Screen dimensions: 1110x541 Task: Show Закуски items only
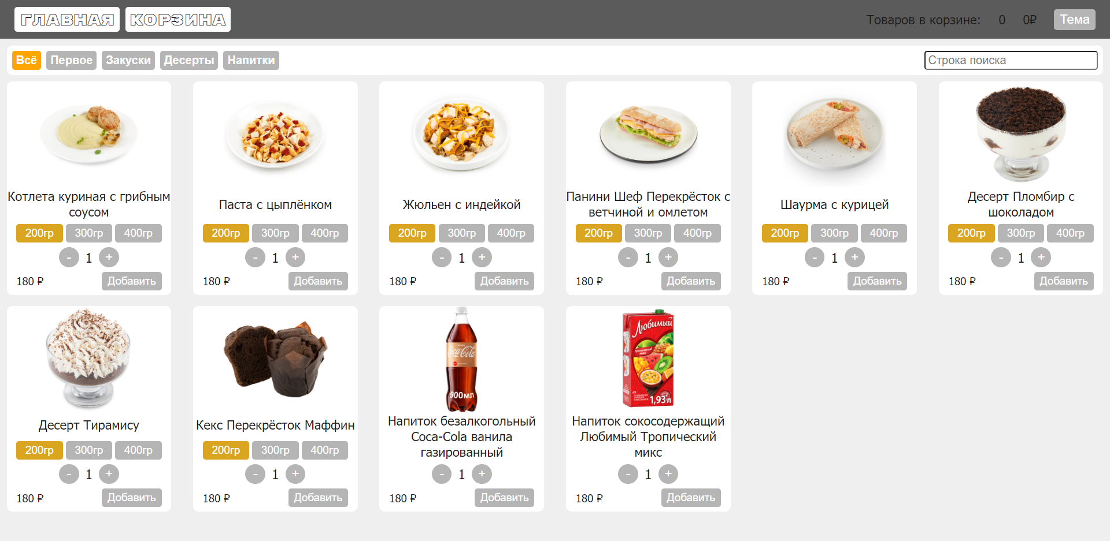128,60
